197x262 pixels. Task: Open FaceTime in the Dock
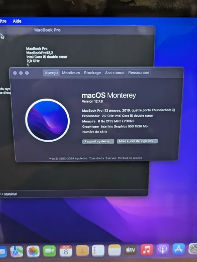49,251
